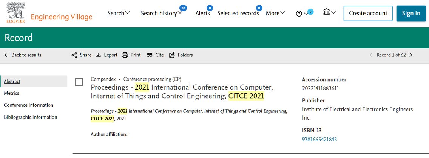Expand the Search history dropdown
429x158 pixels.
[161, 13]
